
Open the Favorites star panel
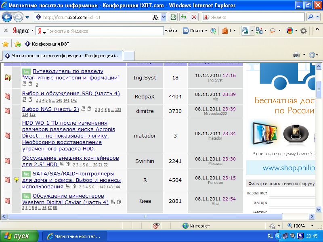coord(6,44)
